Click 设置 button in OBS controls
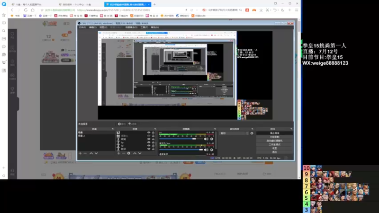Viewport: 379px width, 213px height. click(x=274, y=148)
